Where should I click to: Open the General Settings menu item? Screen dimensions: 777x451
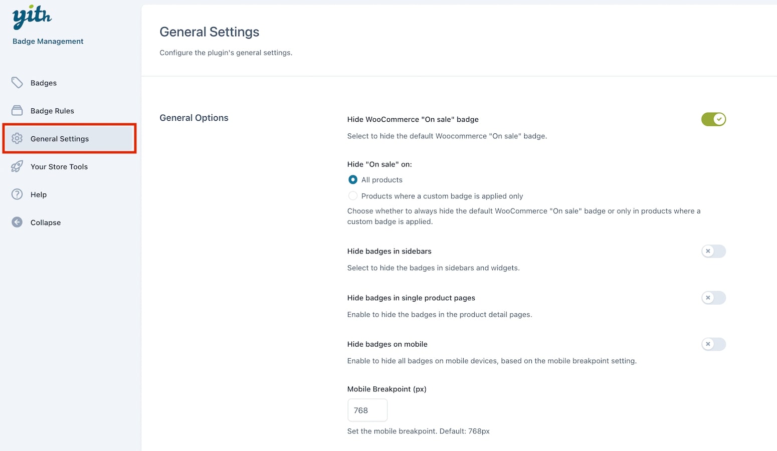pyautogui.click(x=69, y=139)
